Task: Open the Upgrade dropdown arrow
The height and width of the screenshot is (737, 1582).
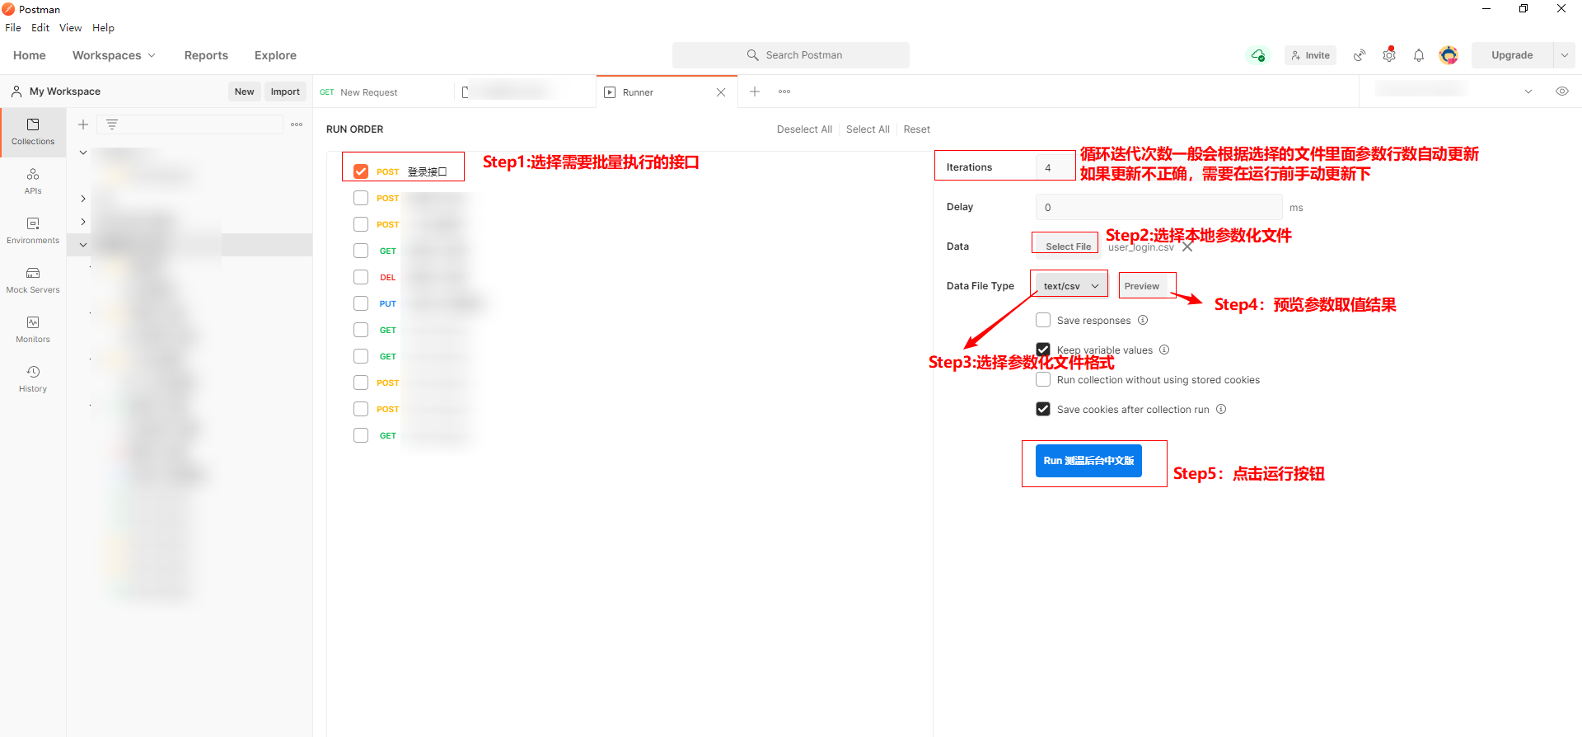Action: (1564, 55)
